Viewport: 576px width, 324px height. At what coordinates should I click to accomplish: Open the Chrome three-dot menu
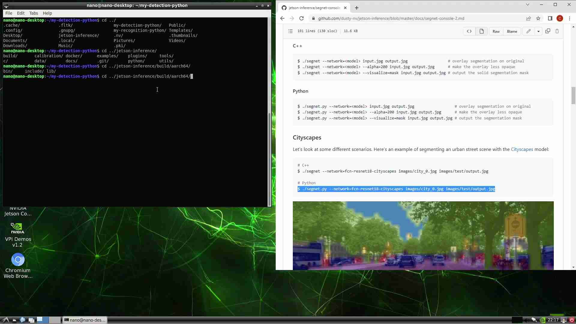coord(569,18)
